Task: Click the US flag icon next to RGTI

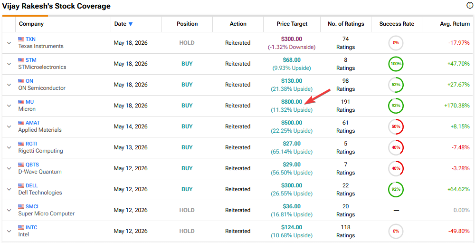Action: click(x=21, y=144)
